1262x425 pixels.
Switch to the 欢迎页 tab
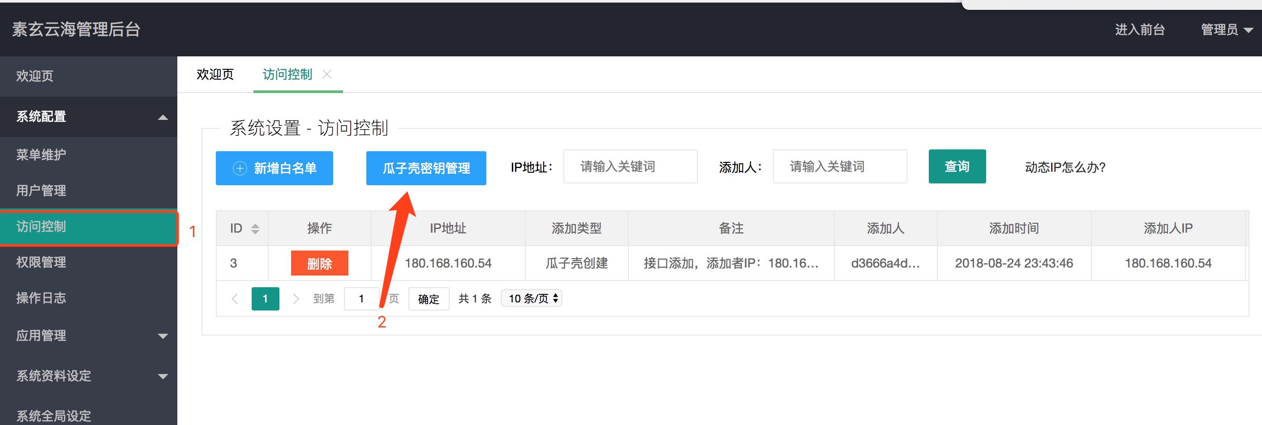pyautogui.click(x=215, y=74)
